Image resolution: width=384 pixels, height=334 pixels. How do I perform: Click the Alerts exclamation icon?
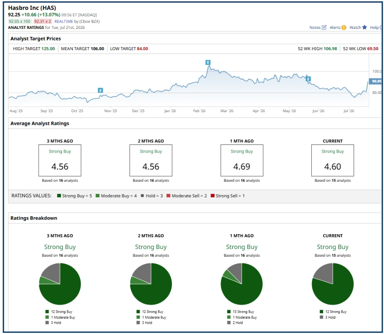tap(344, 27)
